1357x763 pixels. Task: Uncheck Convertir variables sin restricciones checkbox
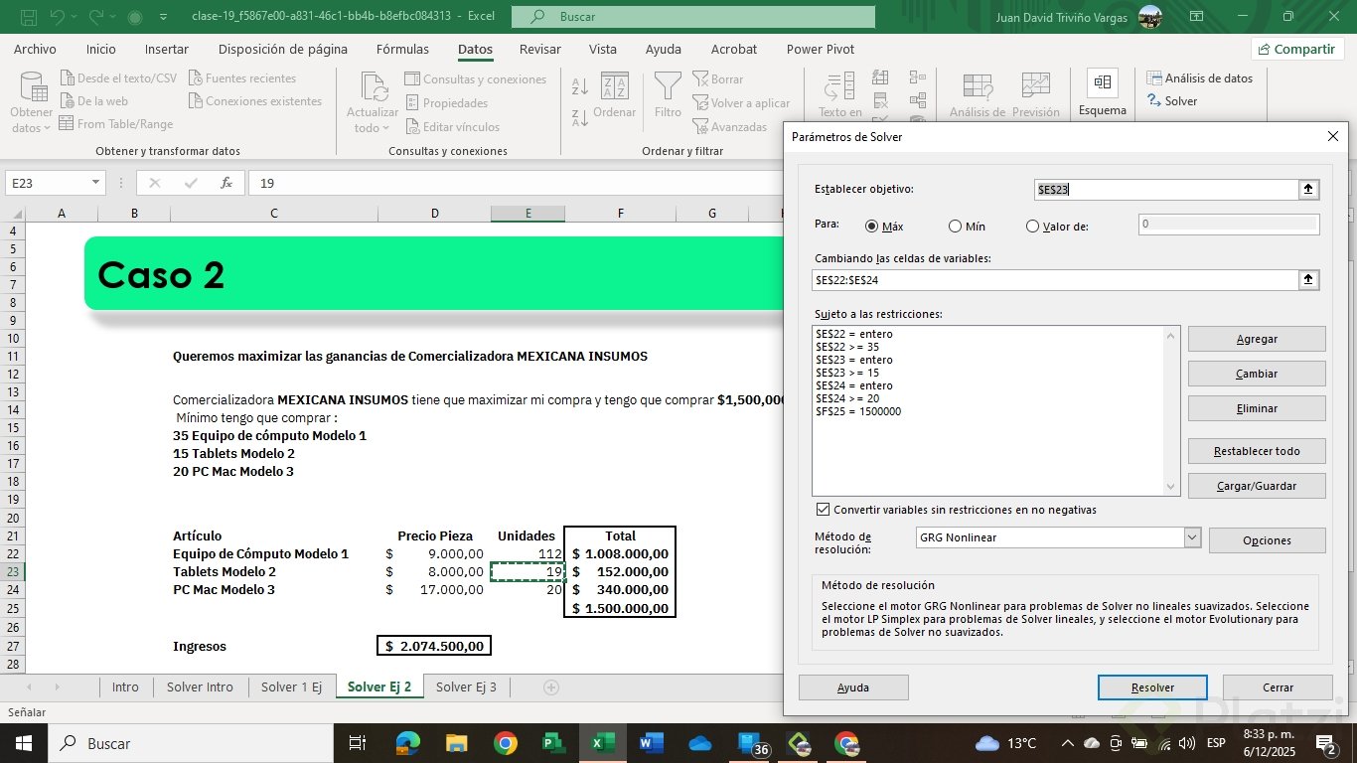pyautogui.click(x=823, y=510)
